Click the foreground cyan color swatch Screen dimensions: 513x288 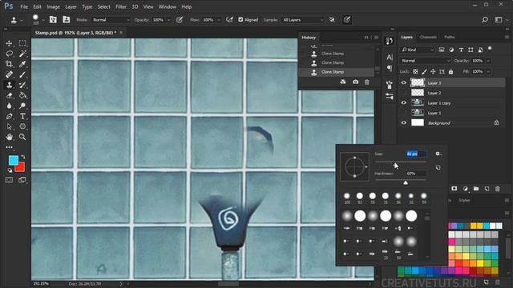(x=14, y=160)
